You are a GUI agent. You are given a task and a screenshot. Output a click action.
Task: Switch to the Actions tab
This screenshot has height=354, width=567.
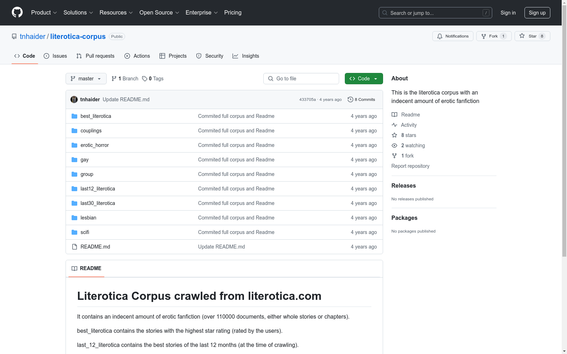click(x=137, y=56)
